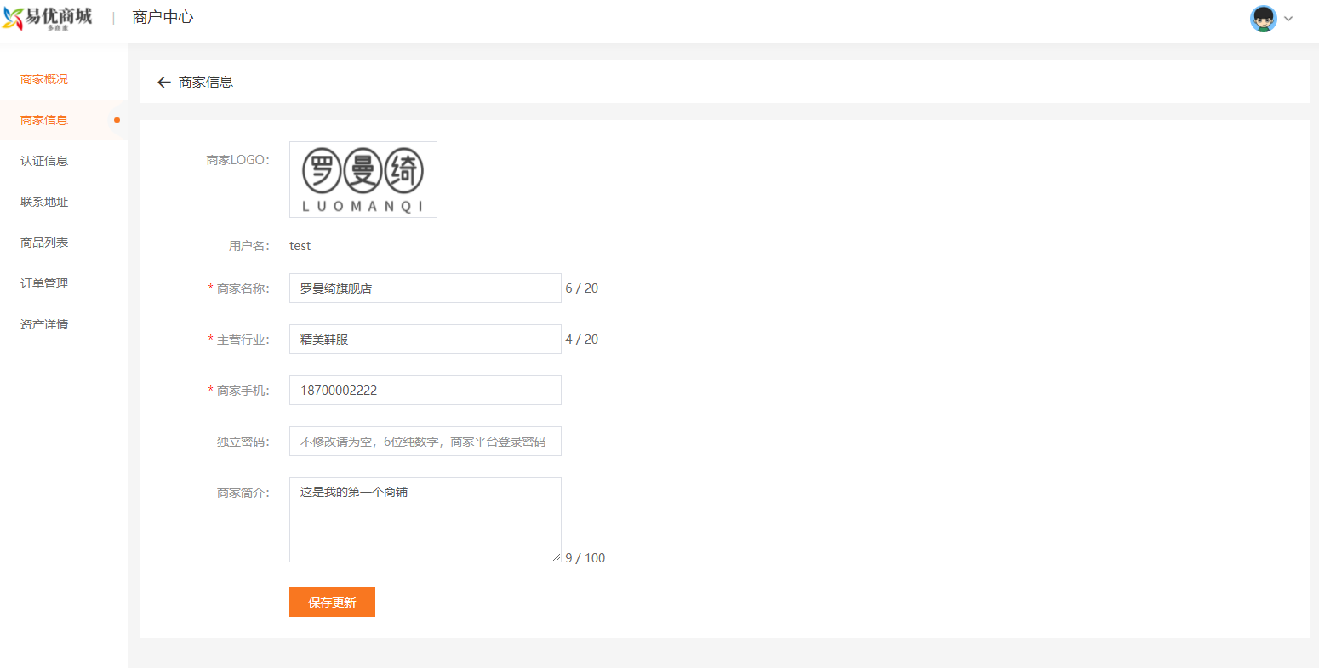Navigate to 订单管理 in the sidebar
Screen dimensions: 1319x668
coord(44,283)
